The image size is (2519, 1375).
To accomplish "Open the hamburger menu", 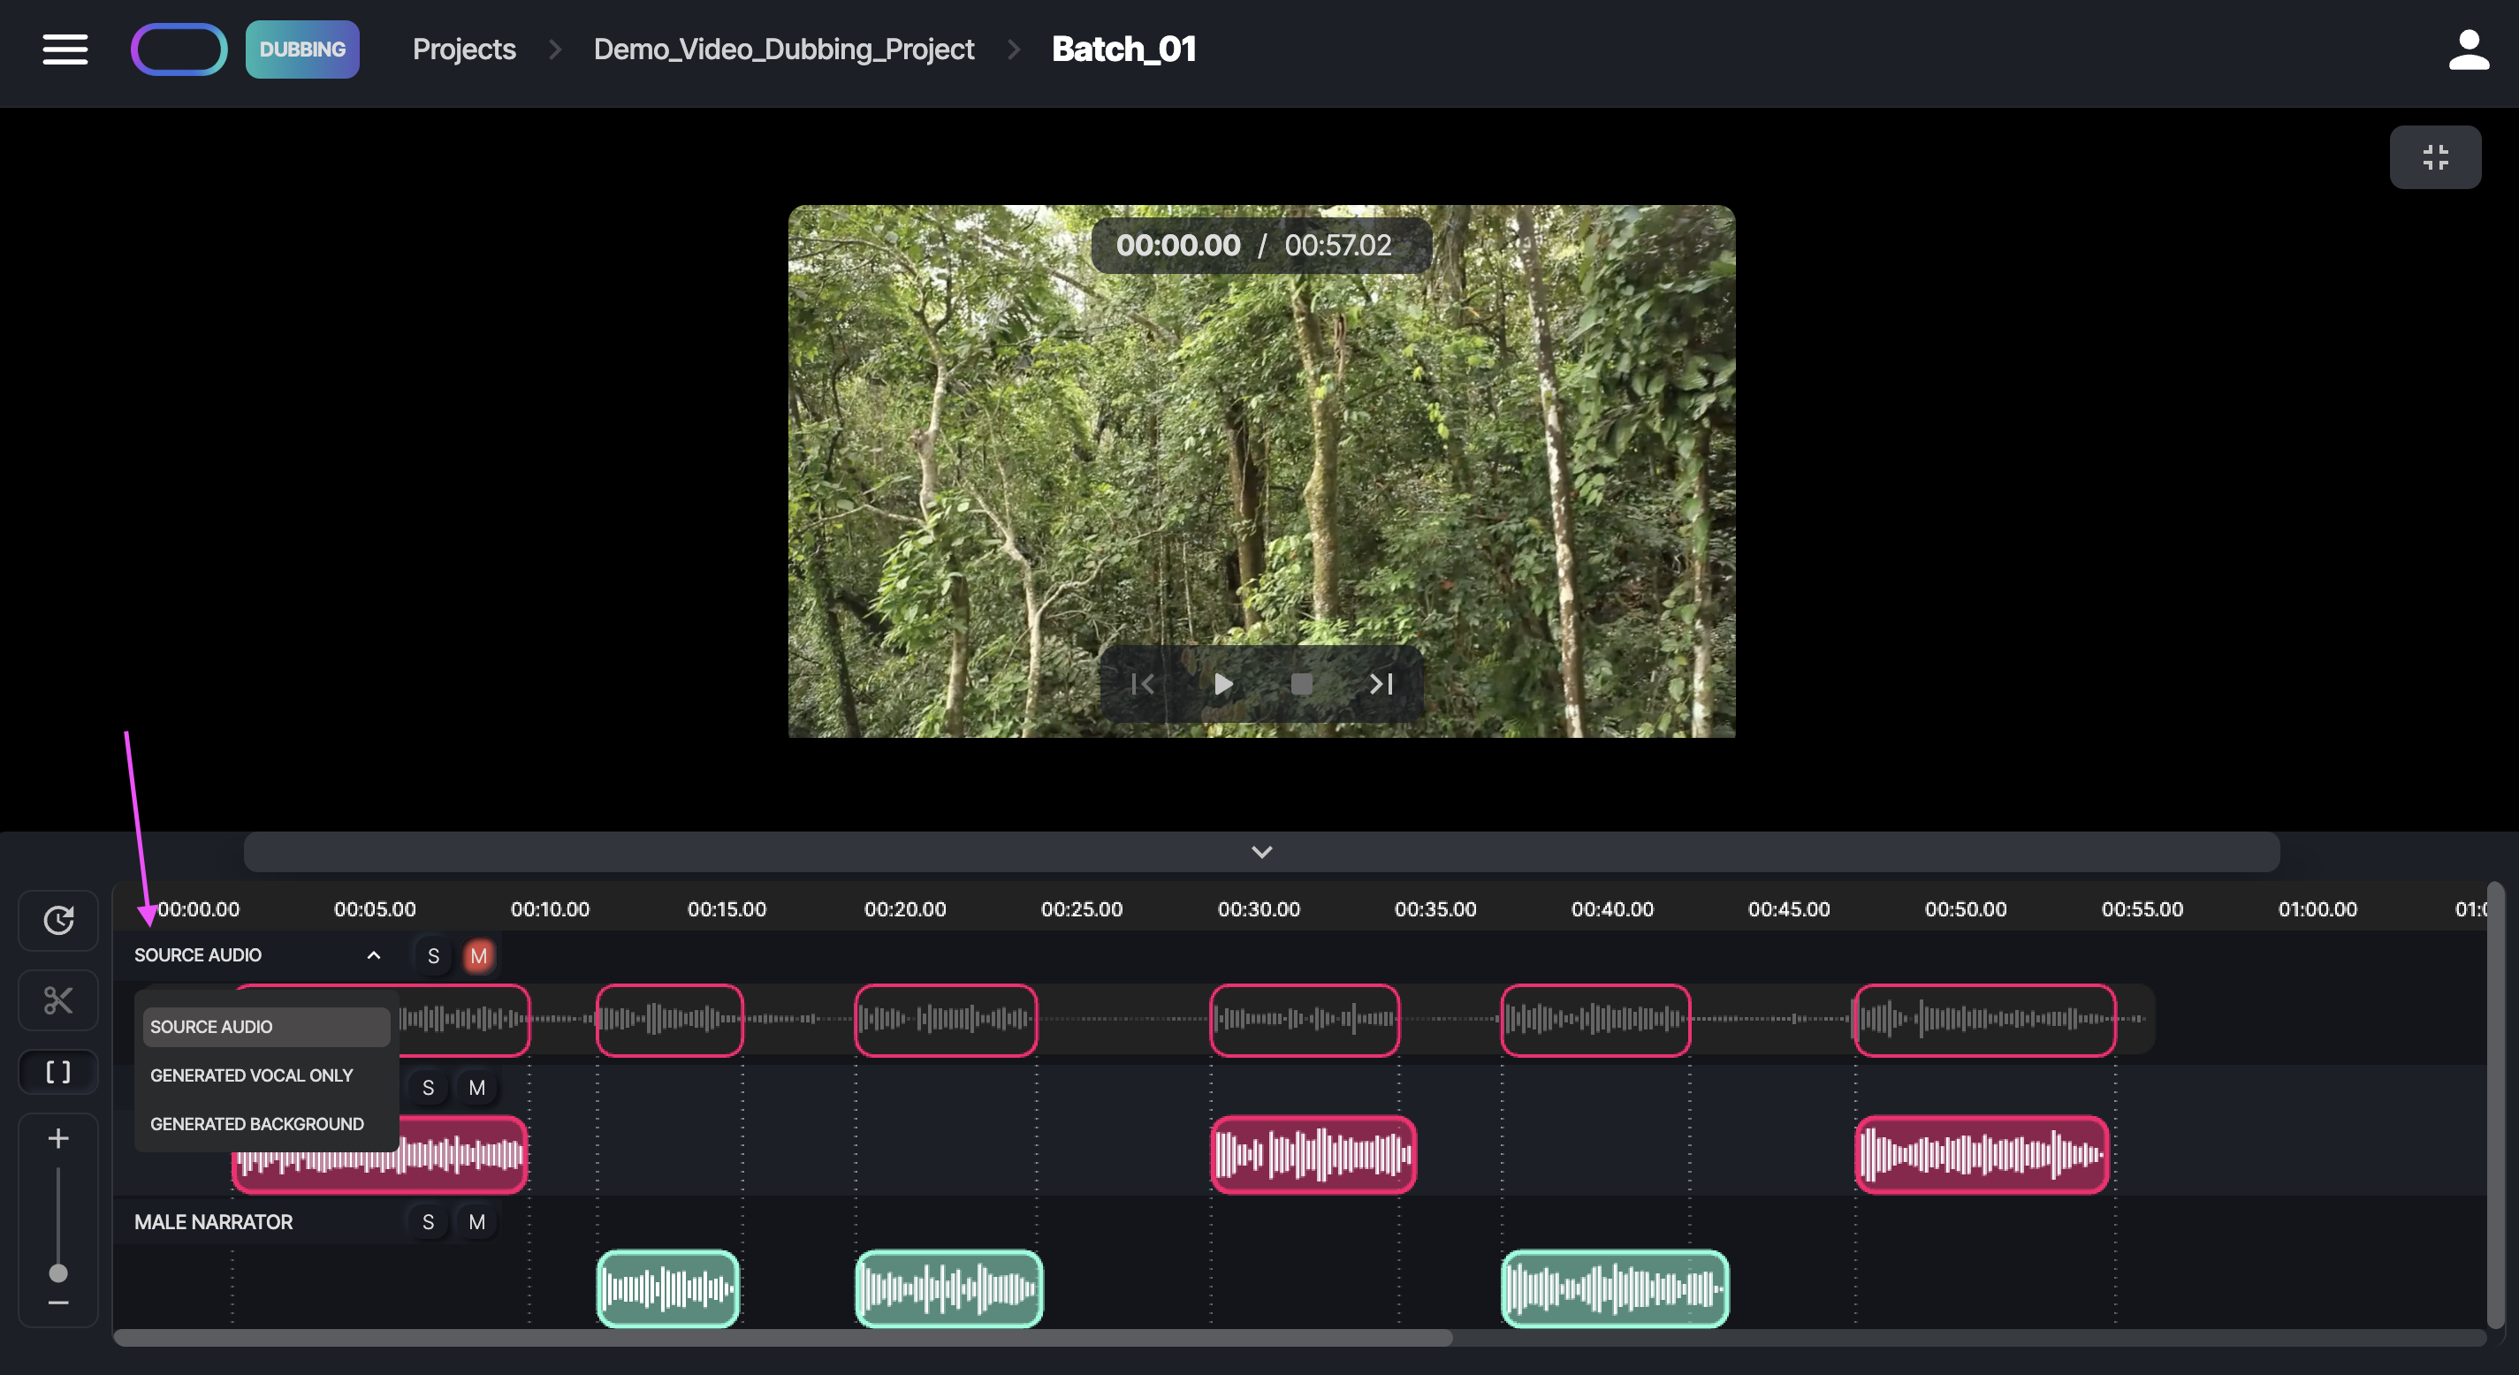I will [x=65, y=49].
